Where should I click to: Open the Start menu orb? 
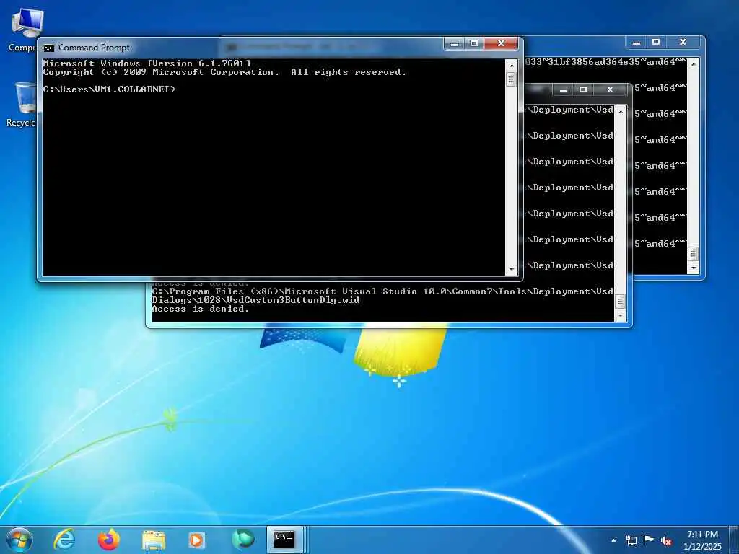click(x=19, y=540)
